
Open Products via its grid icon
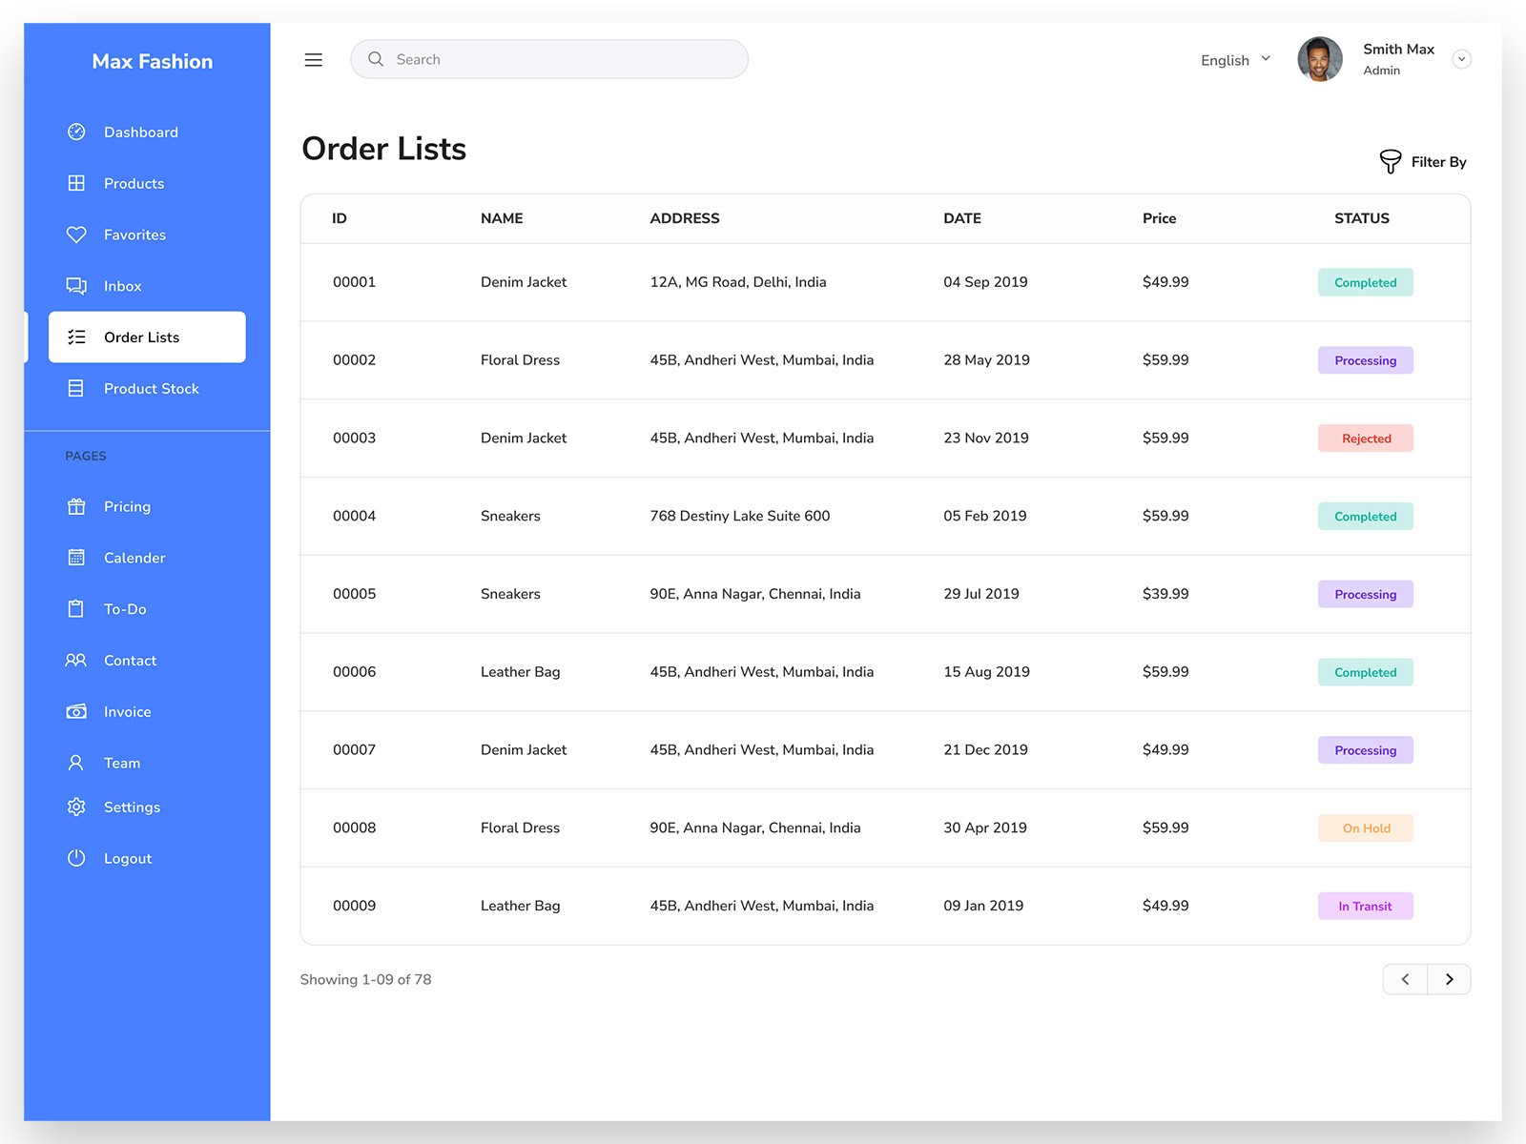[x=76, y=183]
